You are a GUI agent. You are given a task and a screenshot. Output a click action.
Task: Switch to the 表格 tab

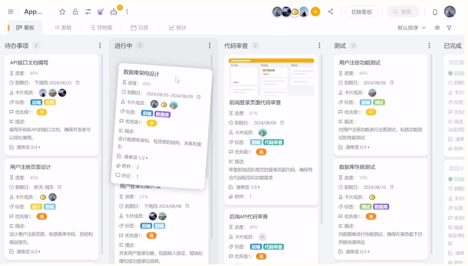pos(63,28)
